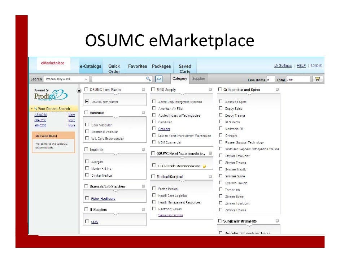Image resolution: width=340 pixels, height=263 pixels.
Task: Toggle notch below the MRO Supply header
Action: (x=183, y=94)
